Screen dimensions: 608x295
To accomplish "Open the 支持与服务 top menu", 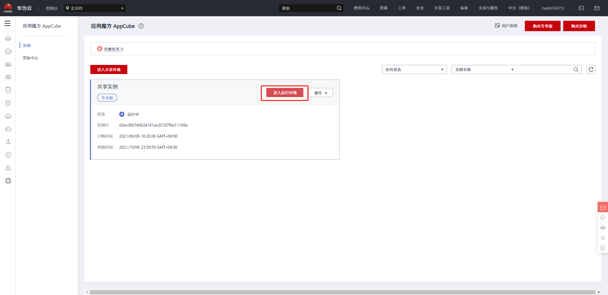I will (x=488, y=8).
